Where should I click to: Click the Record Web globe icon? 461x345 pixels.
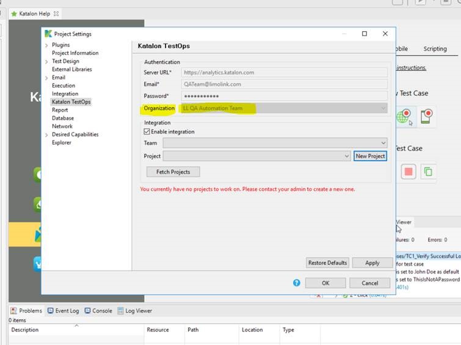[x=404, y=117]
